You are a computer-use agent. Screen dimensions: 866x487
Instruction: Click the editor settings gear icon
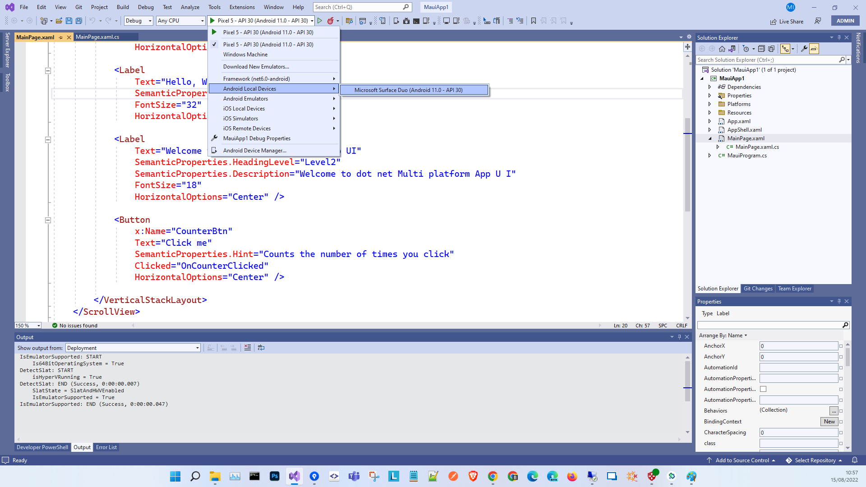coord(689,37)
